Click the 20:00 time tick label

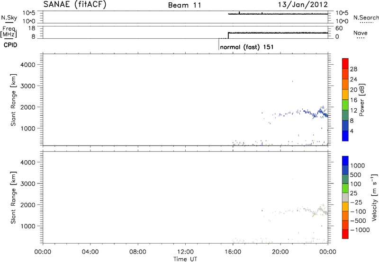(280, 252)
